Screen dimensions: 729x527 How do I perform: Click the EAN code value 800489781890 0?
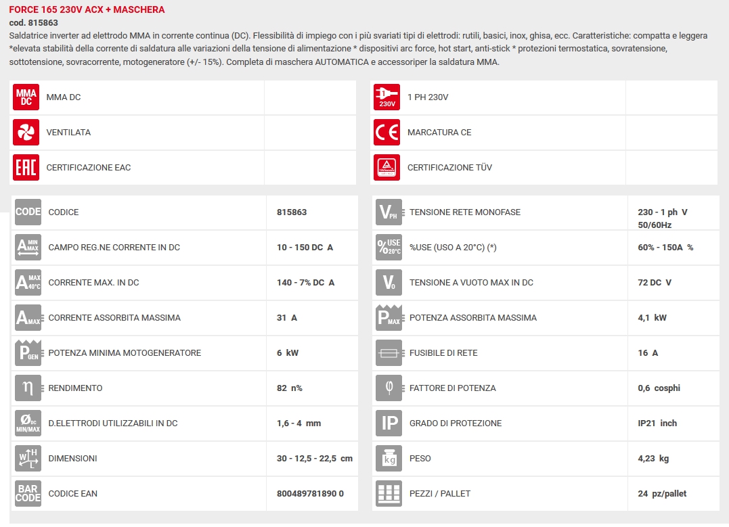pyautogui.click(x=310, y=494)
